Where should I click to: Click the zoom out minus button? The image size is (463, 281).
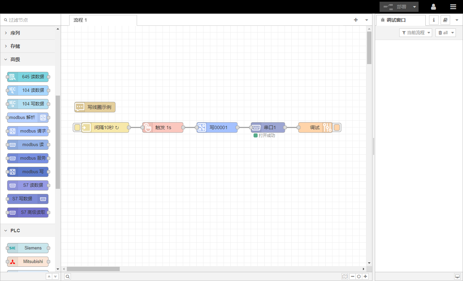click(353, 277)
